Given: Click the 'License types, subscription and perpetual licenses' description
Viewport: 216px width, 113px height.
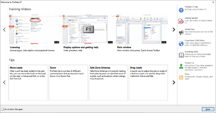Looking at the screenshot, I should pos(32,51).
